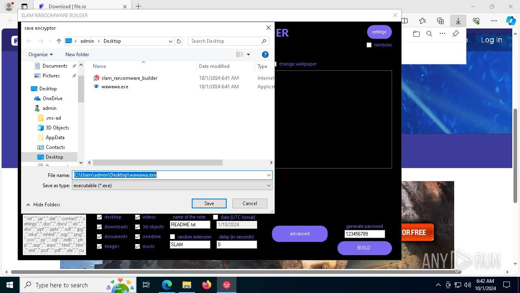Image resolution: width=520 pixels, height=293 pixels.
Task: Click the Back arrow in save dialog
Action: tap(29, 41)
